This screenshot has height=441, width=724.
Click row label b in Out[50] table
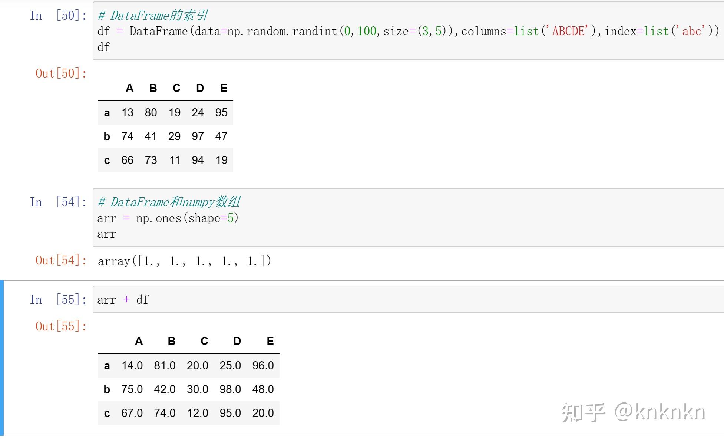(x=107, y=136)
